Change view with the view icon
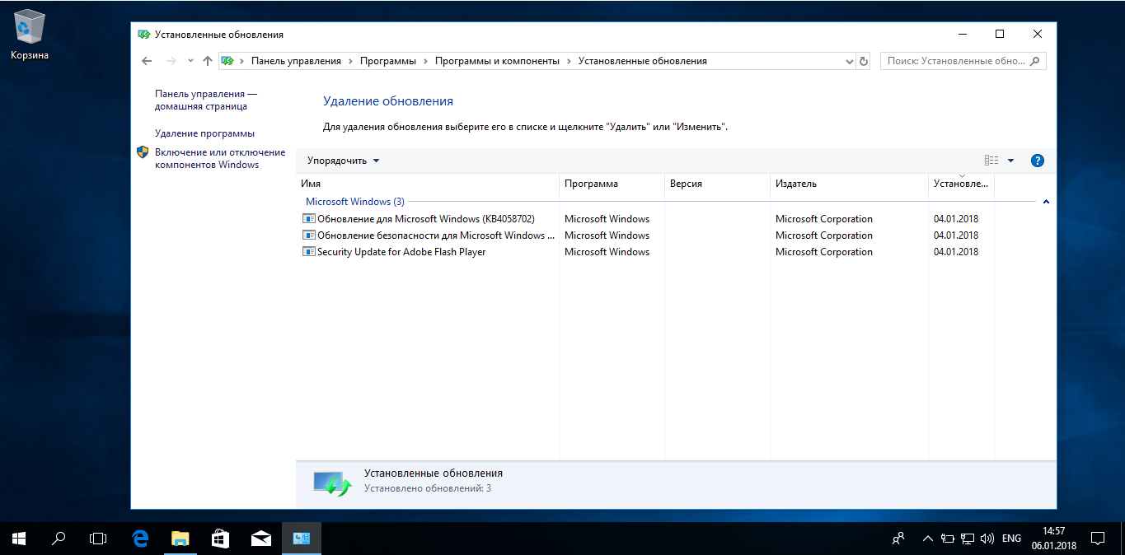The image size is (1125, 555). tap(991, 161)
